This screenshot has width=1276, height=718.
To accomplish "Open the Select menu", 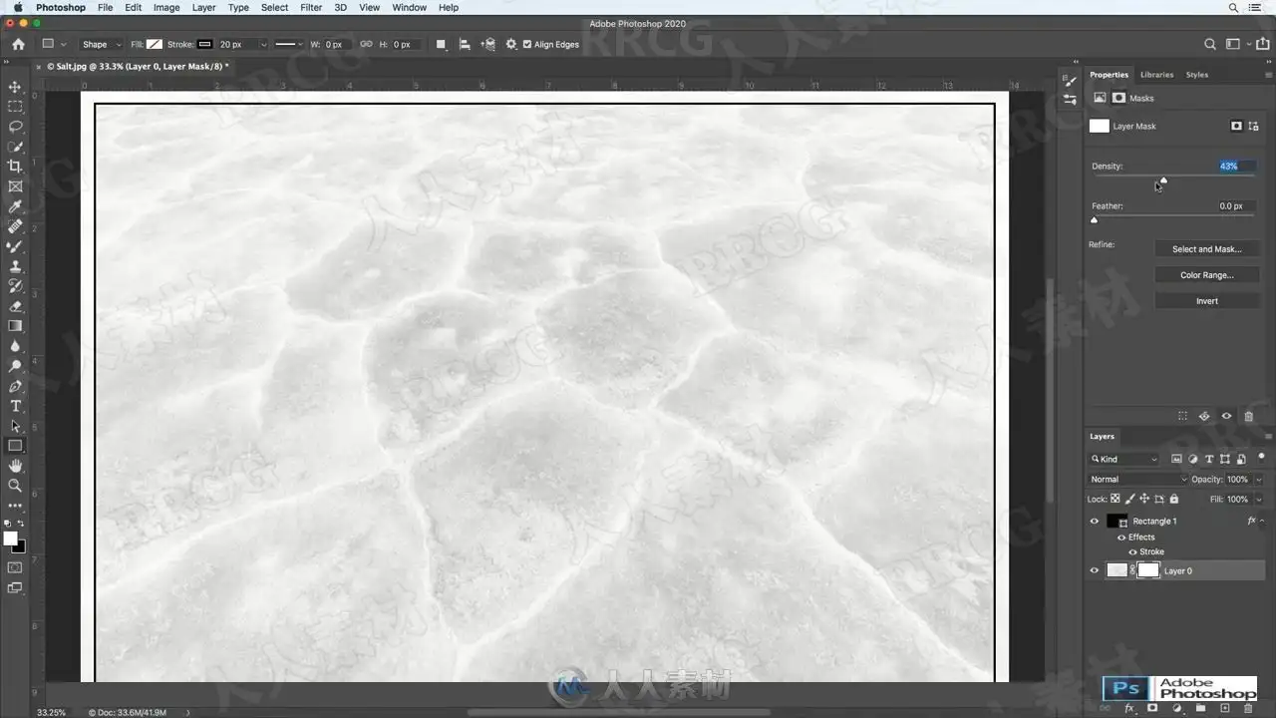I will [274, 7].
